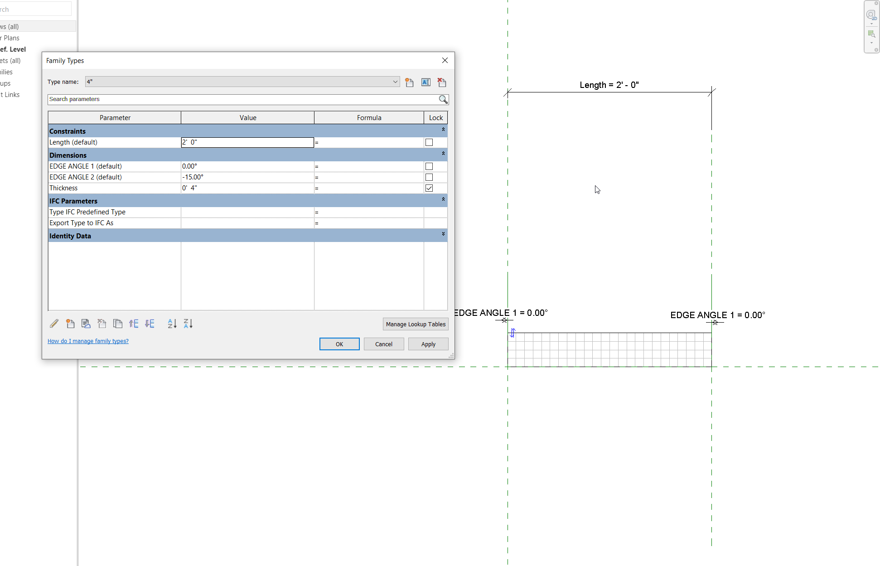Uncheck the lock checkbox for Thickness
The width and height of the screenshot is (880, 566).
pyautogui.click(x=429, y=188)
